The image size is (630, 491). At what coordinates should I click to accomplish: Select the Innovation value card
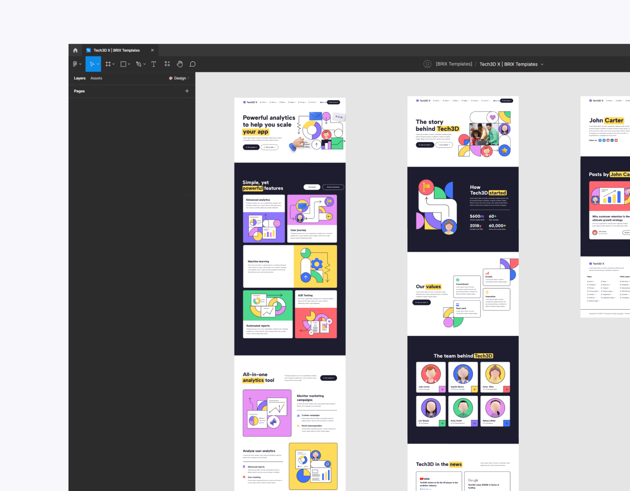pyautogui.click(x=497, y=299)
